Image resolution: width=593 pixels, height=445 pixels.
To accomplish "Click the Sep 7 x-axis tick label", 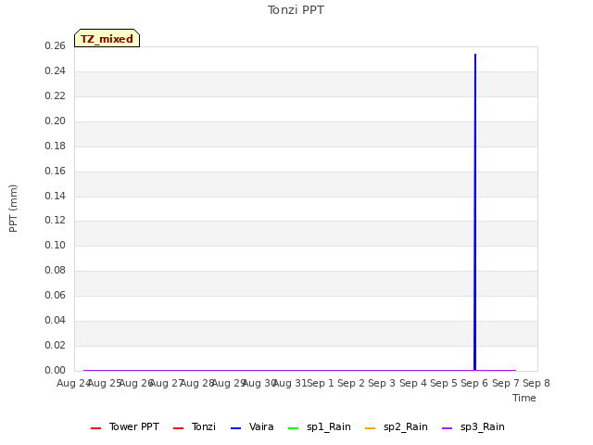I will point(506,383).
